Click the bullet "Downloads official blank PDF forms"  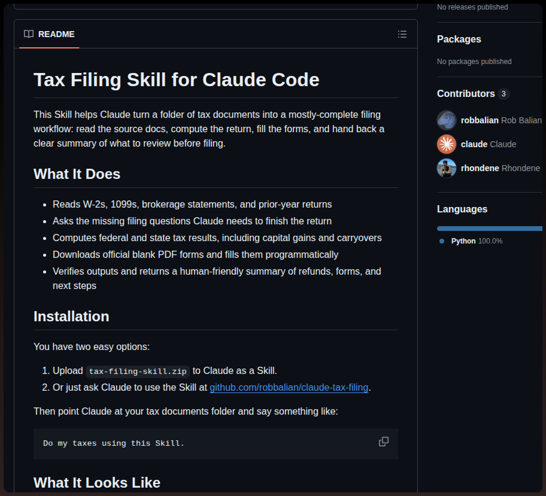coord(195,254)
